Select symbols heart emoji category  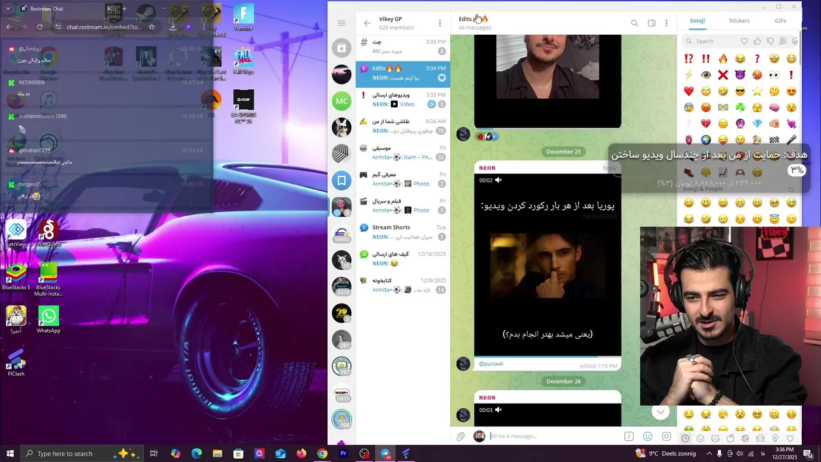pos(790,439)
